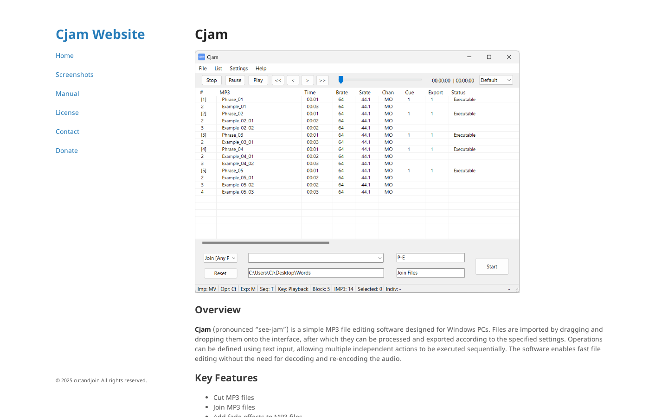This screenshot has height=417, width=668.
Task: Go to the Home page
Action: tap(64, 56)
